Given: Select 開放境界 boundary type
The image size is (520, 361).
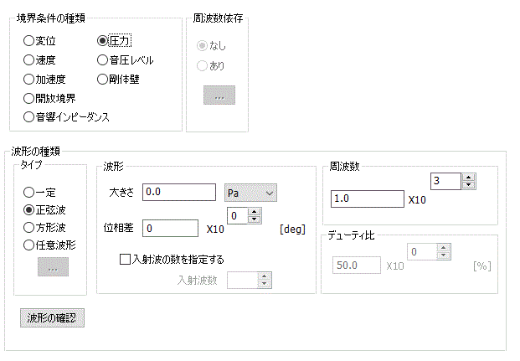Looking at the screenshot, I should 29,99.
